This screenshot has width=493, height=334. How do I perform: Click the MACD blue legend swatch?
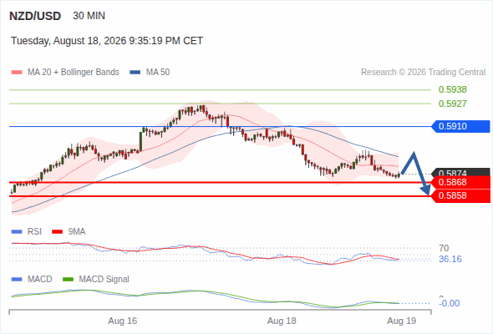tap(17, 280)
